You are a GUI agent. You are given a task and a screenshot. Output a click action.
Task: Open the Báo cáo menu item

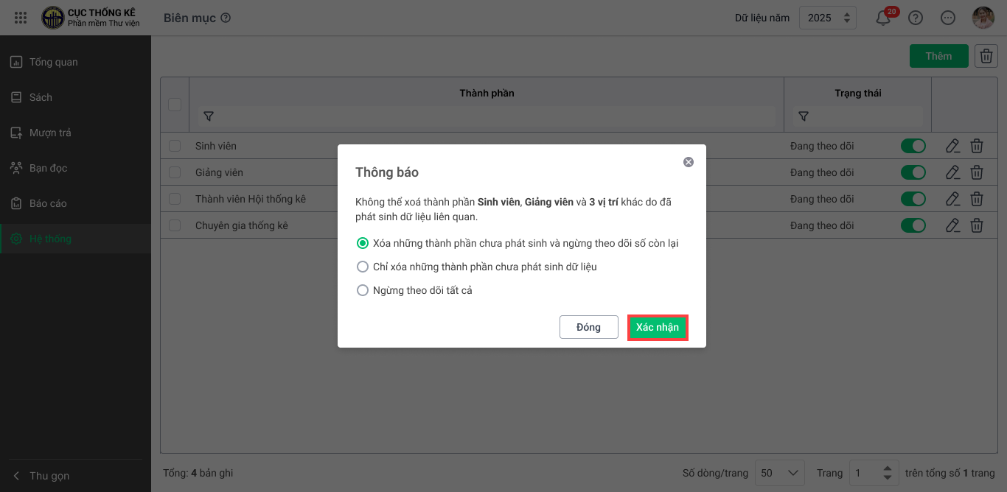[x=47, y=203]
